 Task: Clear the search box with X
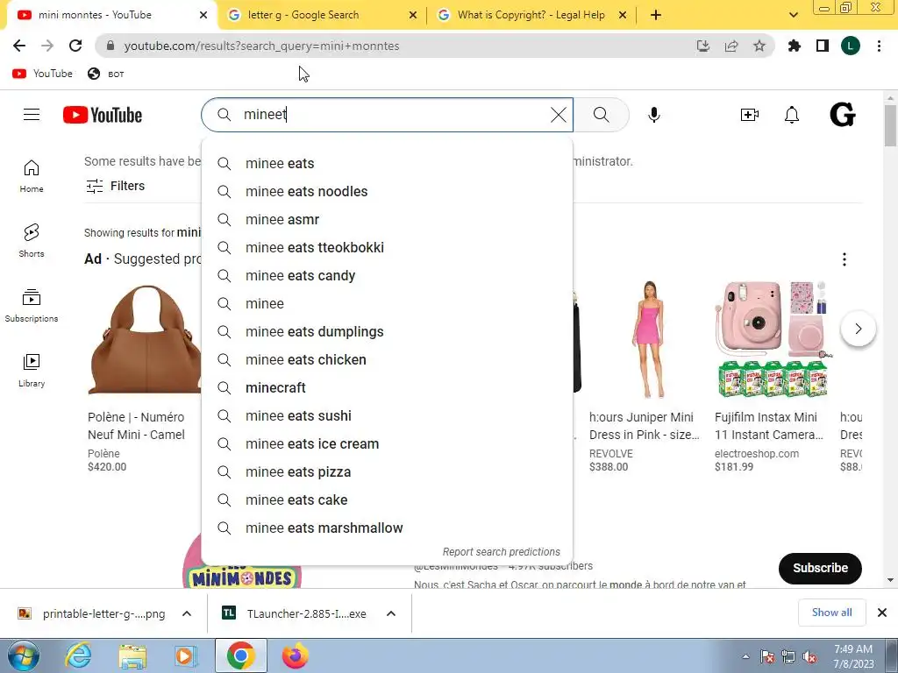559,115
